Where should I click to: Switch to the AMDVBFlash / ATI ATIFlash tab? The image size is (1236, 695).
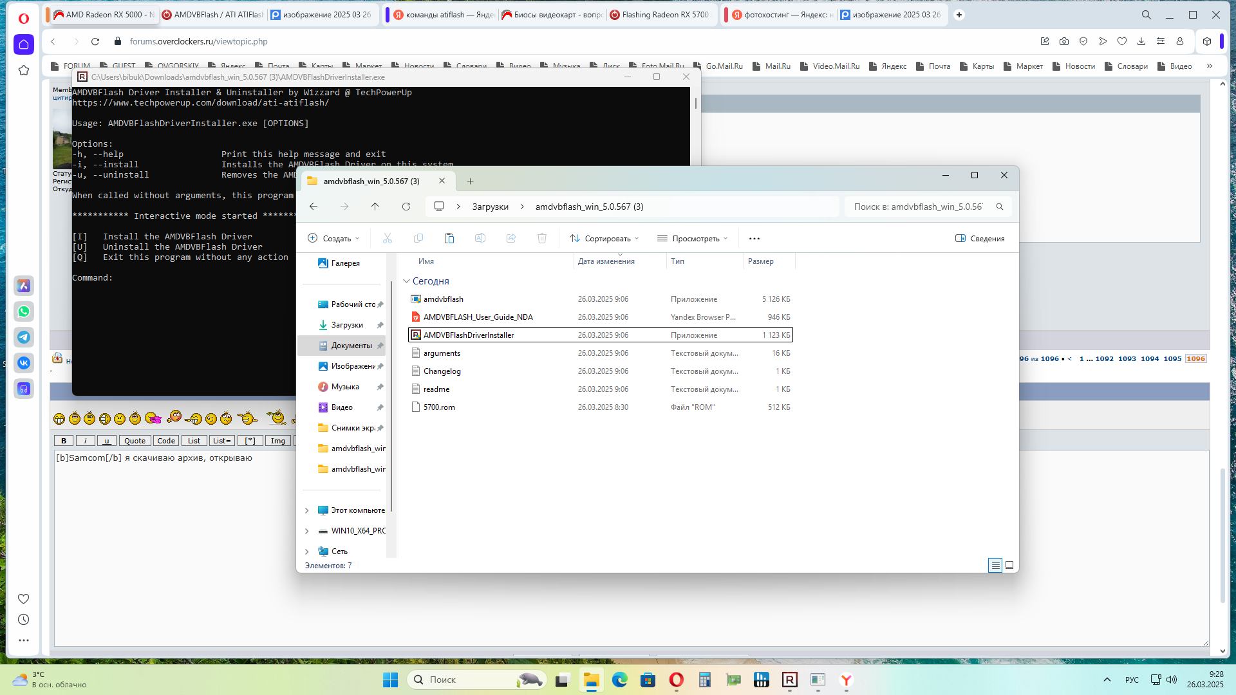click(x=212, y=14)
